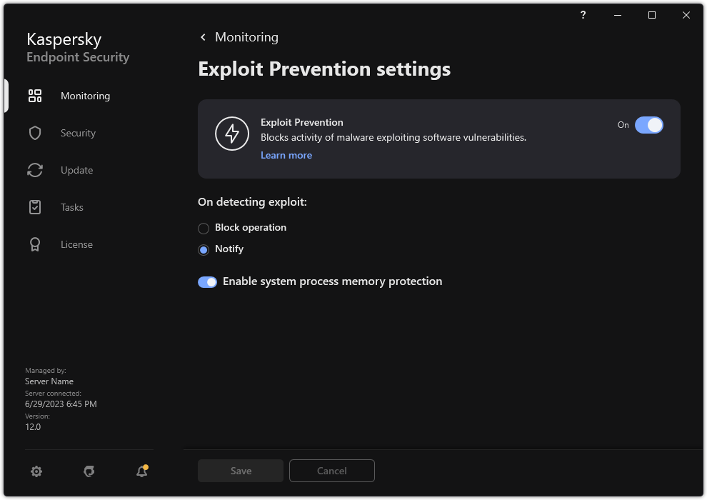Open the Learn more link
The height and width of the screenshot is (500, 707).
pyautogui.click(x=286, y=155)
